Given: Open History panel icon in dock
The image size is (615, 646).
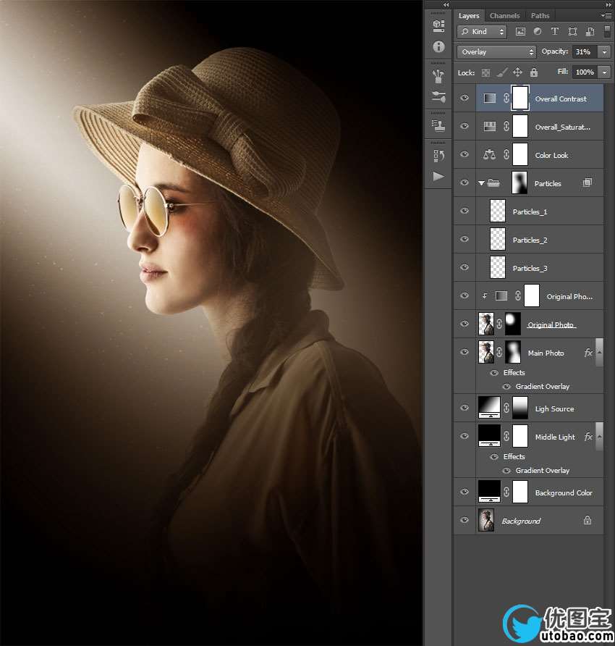Looking at the screenshot, I should (438, 155).
